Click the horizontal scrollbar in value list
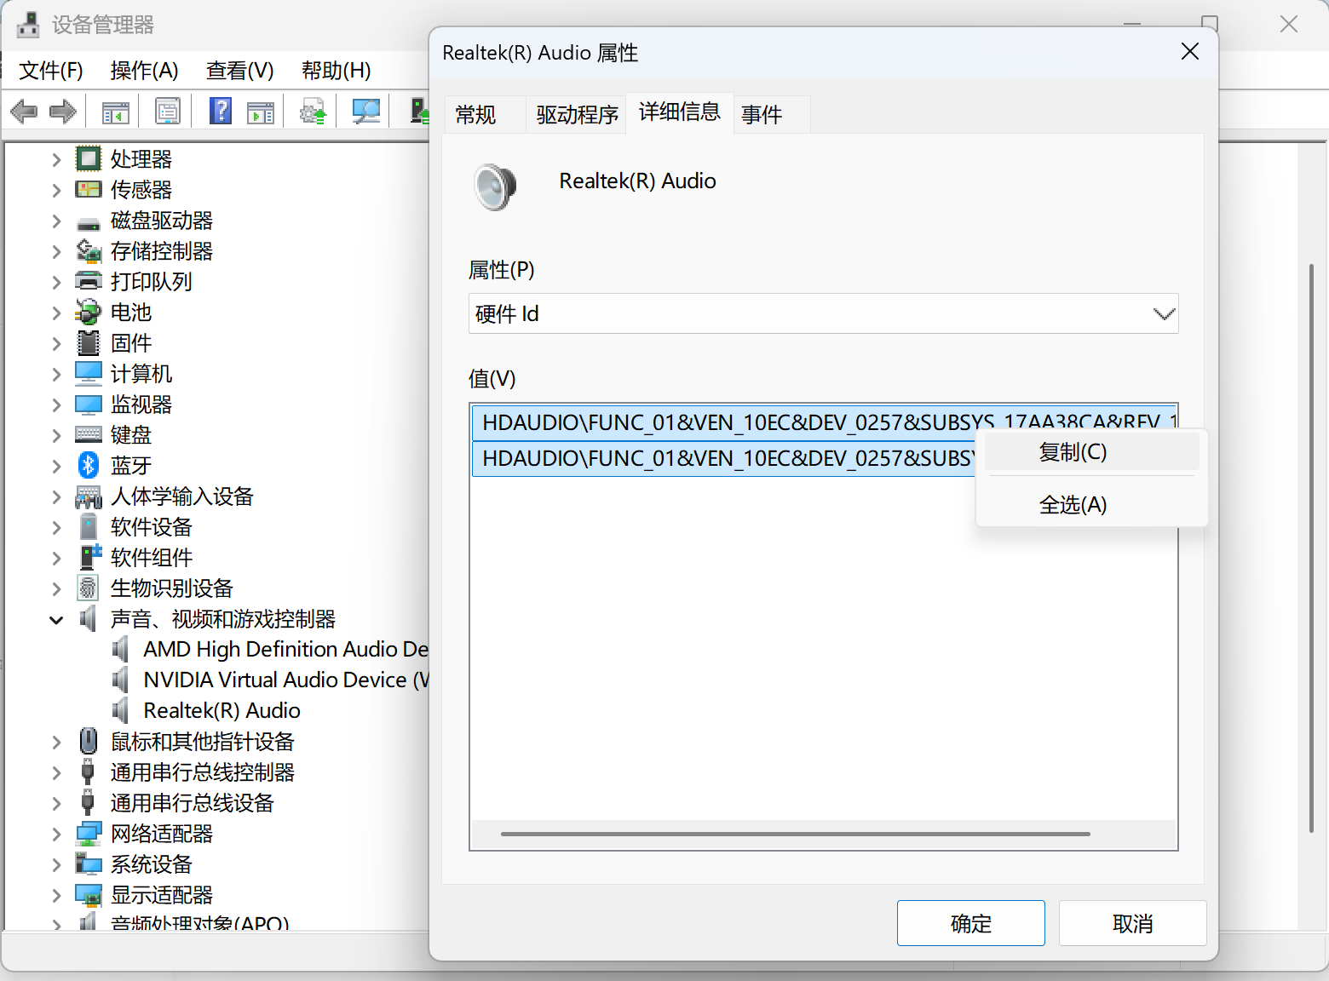The width and height of the screenshot is (1329, 981). (796, 834)
